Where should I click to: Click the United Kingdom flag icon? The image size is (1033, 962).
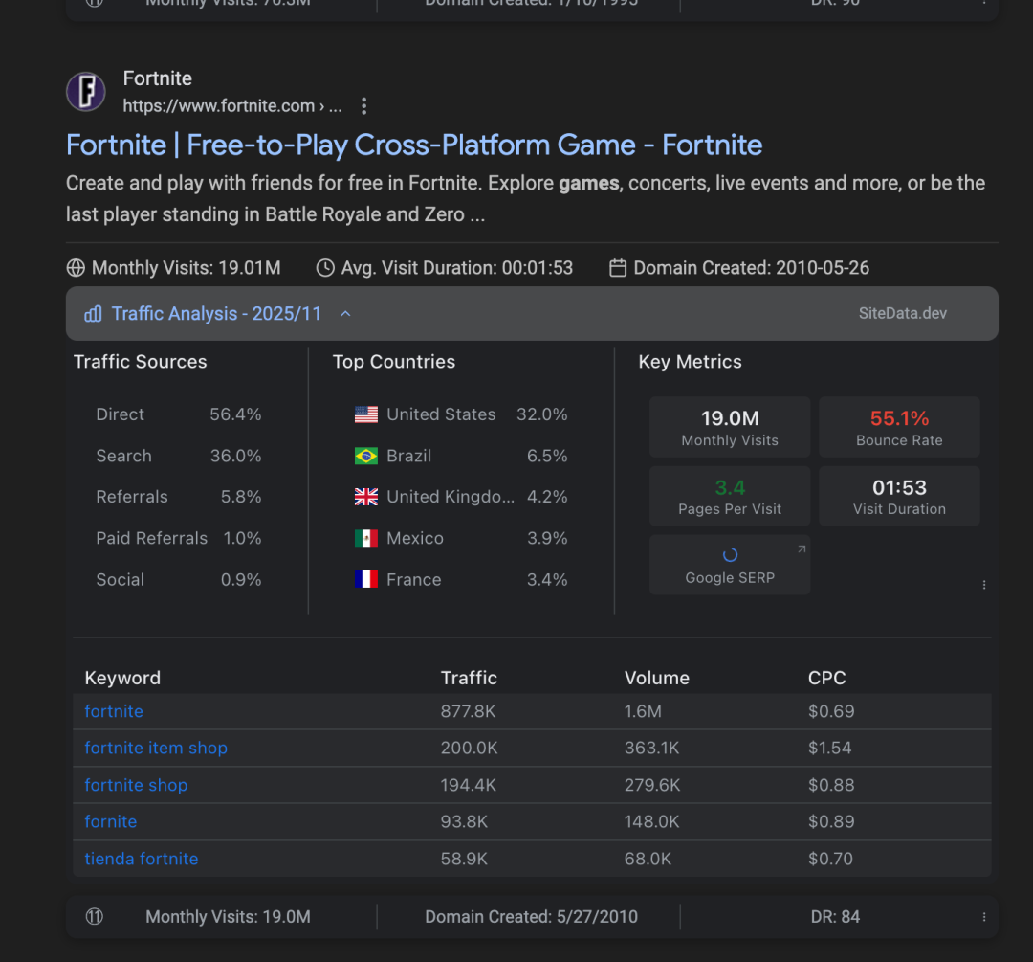click(366, 497)
